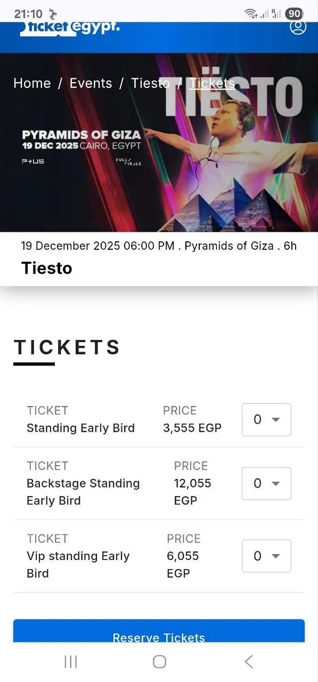Open the Vip standing Early Bird quantity dropdown

266,556
